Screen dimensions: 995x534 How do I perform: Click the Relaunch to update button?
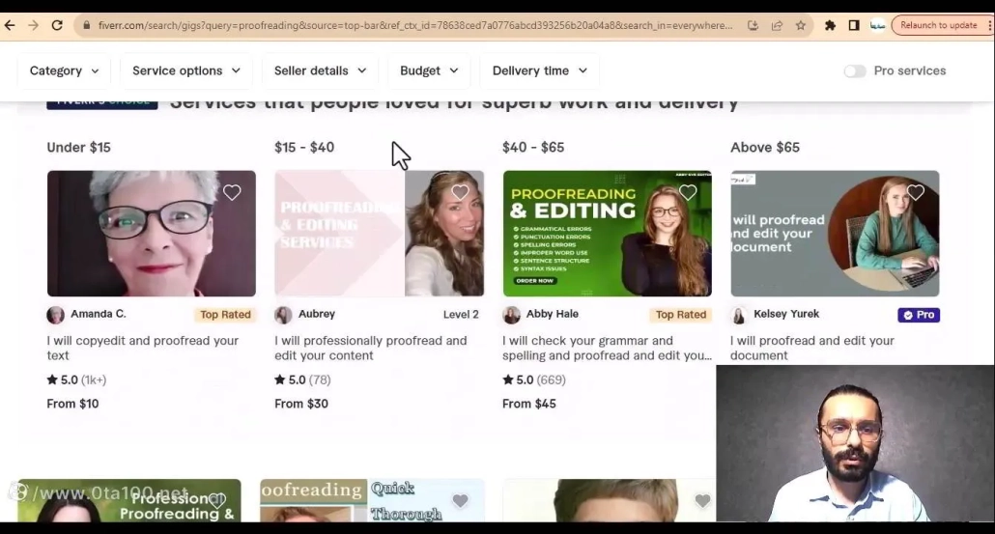[938, 26]
